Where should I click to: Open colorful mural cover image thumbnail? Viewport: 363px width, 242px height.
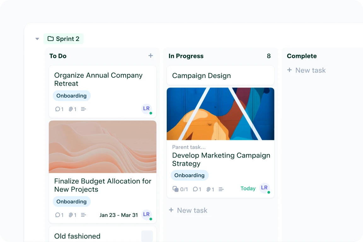click(x=220, y=114)
